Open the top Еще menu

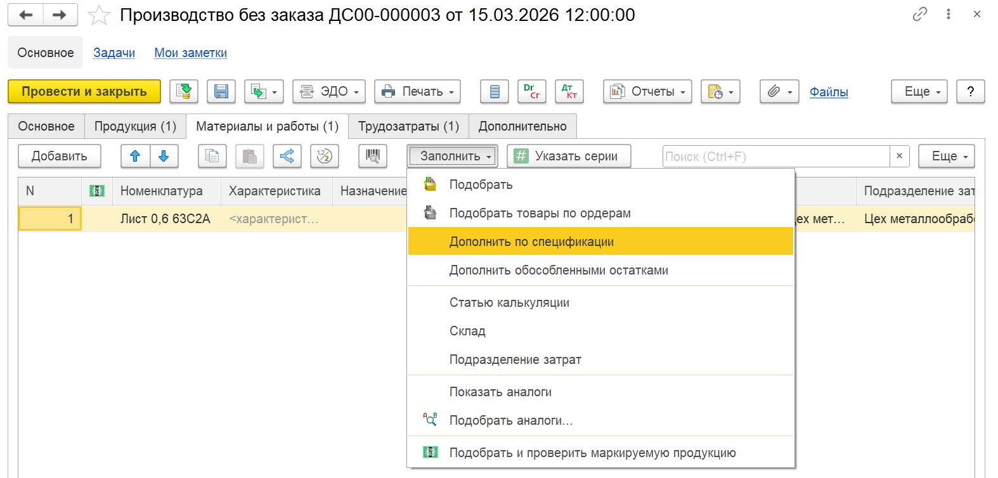[919, 91]
